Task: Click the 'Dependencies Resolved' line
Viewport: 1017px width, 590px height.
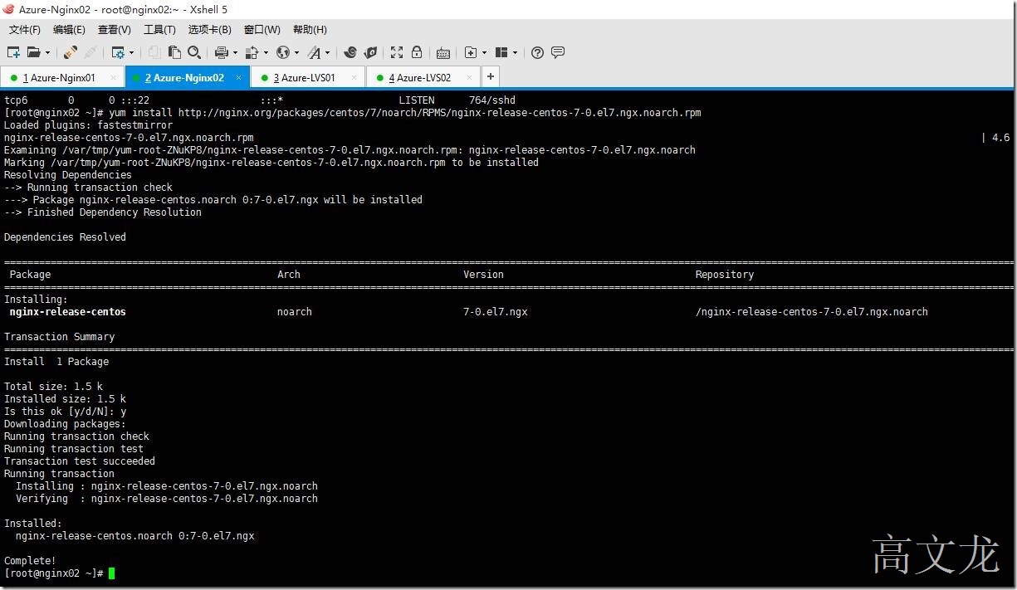Action: (x=66, y=237)
